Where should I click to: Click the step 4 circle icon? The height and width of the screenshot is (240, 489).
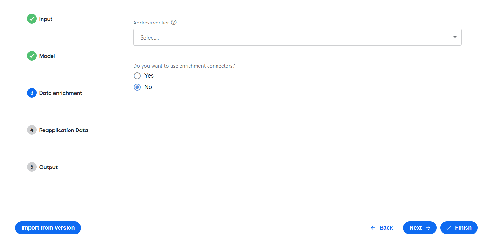pyautogui.click(x=32, y=130)
